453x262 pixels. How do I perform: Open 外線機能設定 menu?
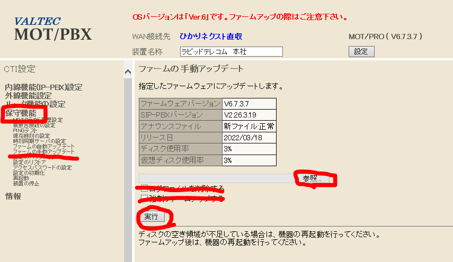point(28,96)
